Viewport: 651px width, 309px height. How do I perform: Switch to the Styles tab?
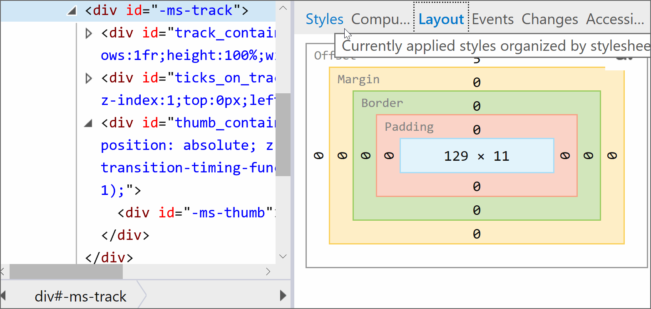324,20
